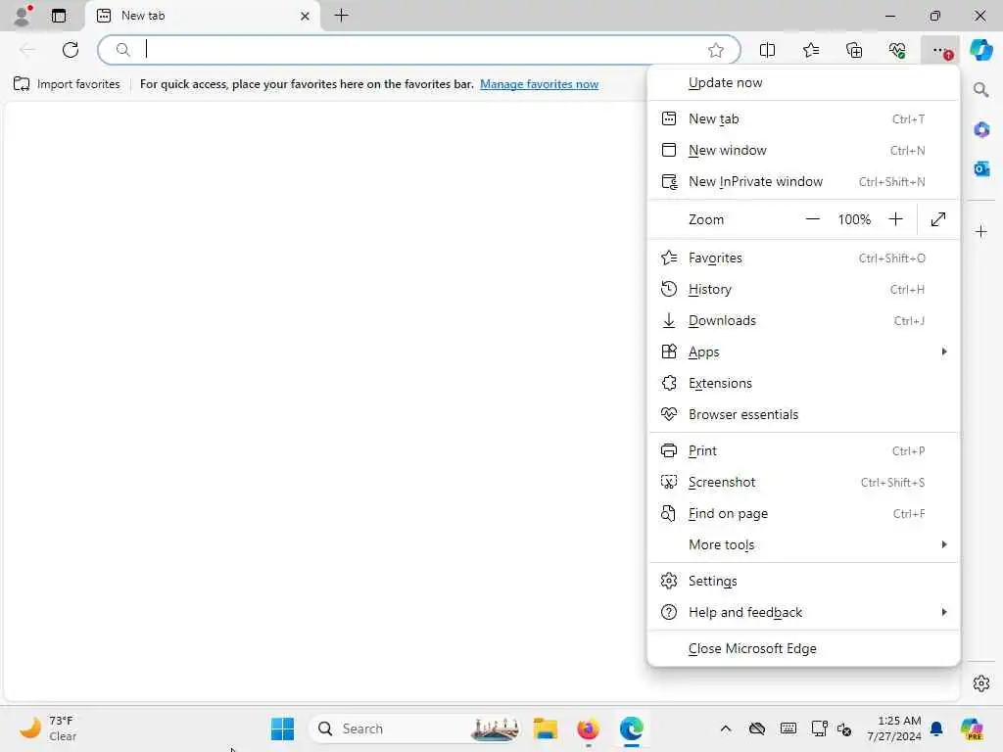
Task: Decrease zoom with minus button
Action: click(x=812, y=219)
